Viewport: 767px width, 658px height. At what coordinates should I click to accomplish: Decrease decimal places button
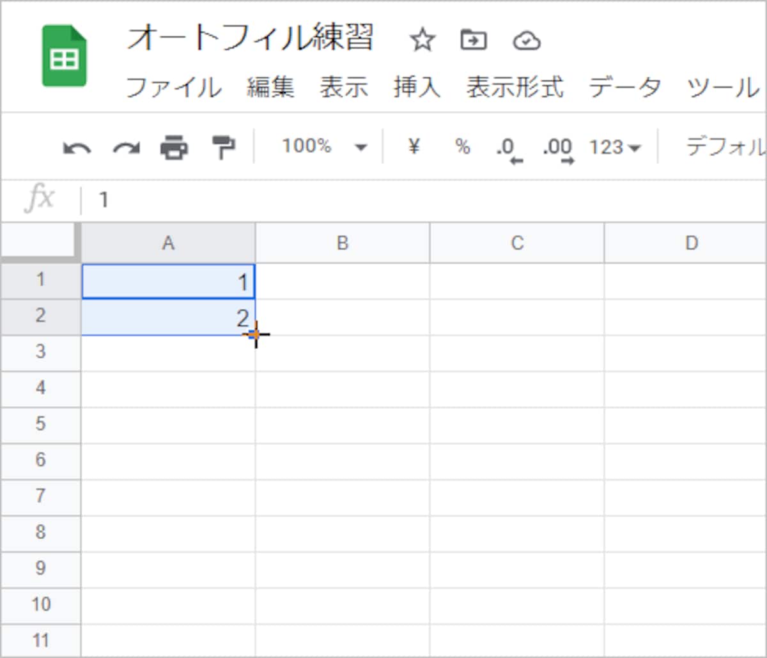[509, 150]
